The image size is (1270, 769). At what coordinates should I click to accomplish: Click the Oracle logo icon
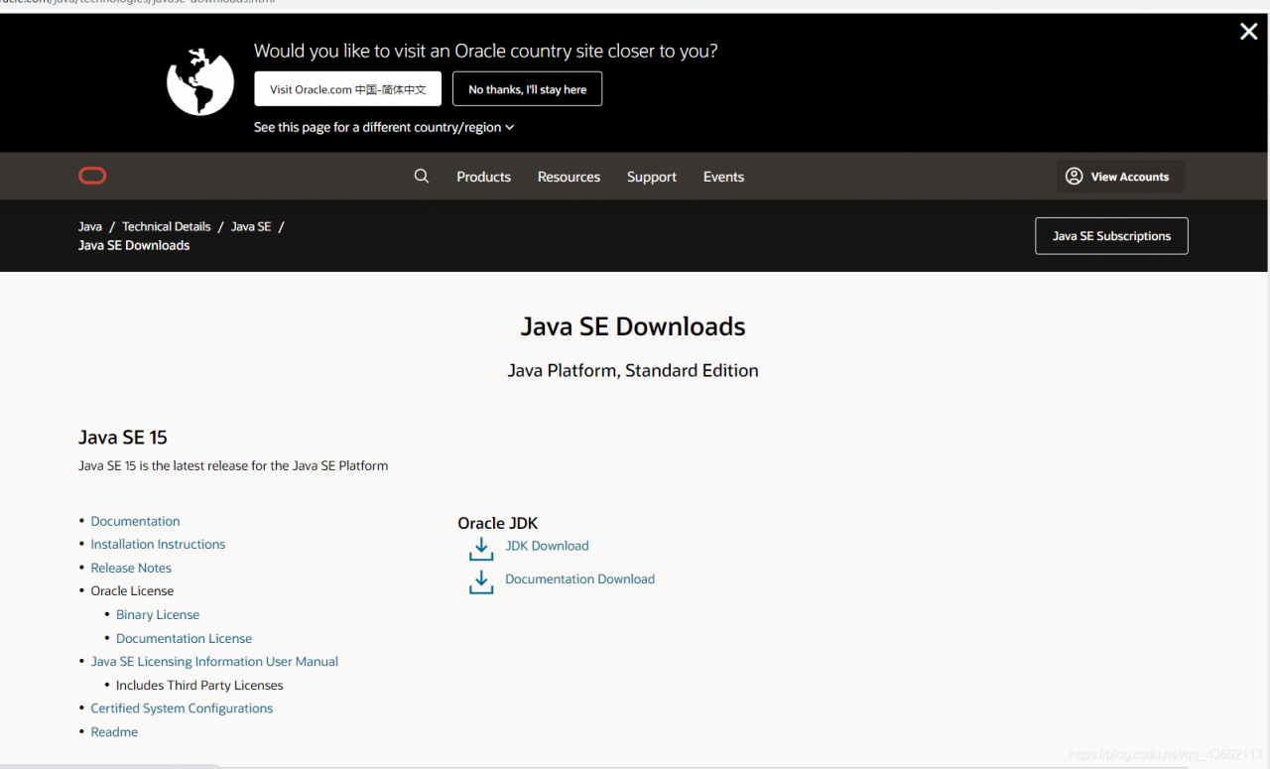tap(92, 177)
